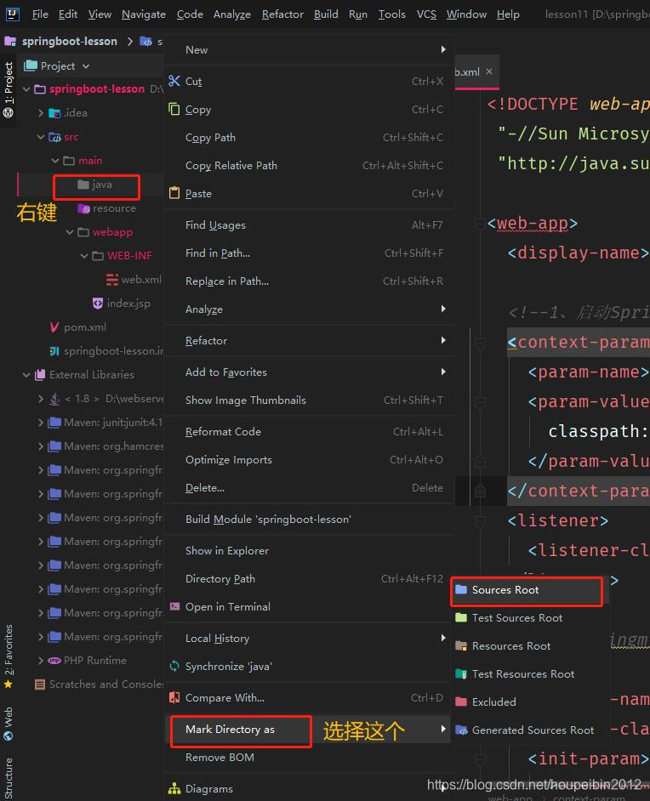Click the External Libraries icon
This screenshot has width=650, height=801.
pyautogui.click(x=40, y=374)
